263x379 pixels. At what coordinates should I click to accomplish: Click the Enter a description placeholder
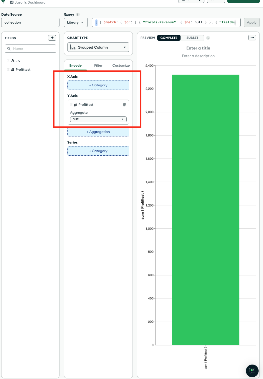click(x=198, y=56)
